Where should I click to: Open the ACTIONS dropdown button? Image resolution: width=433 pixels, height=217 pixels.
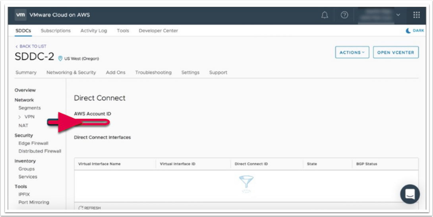click(x=352, y=52)
